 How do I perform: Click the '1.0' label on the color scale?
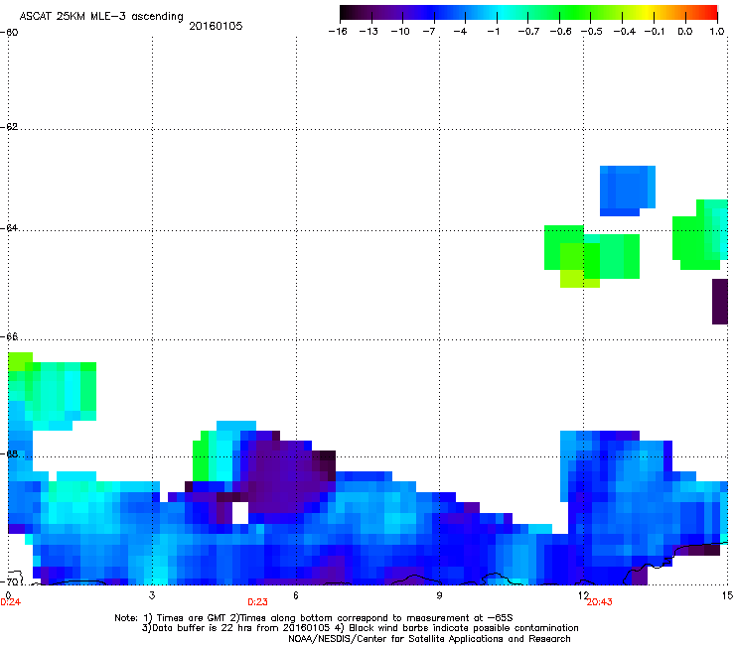point(717,32)
